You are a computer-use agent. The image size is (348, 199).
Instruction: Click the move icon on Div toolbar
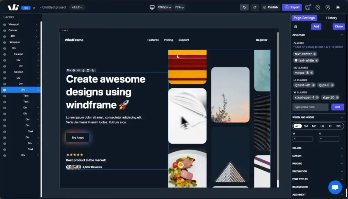(x=74, y=70)
